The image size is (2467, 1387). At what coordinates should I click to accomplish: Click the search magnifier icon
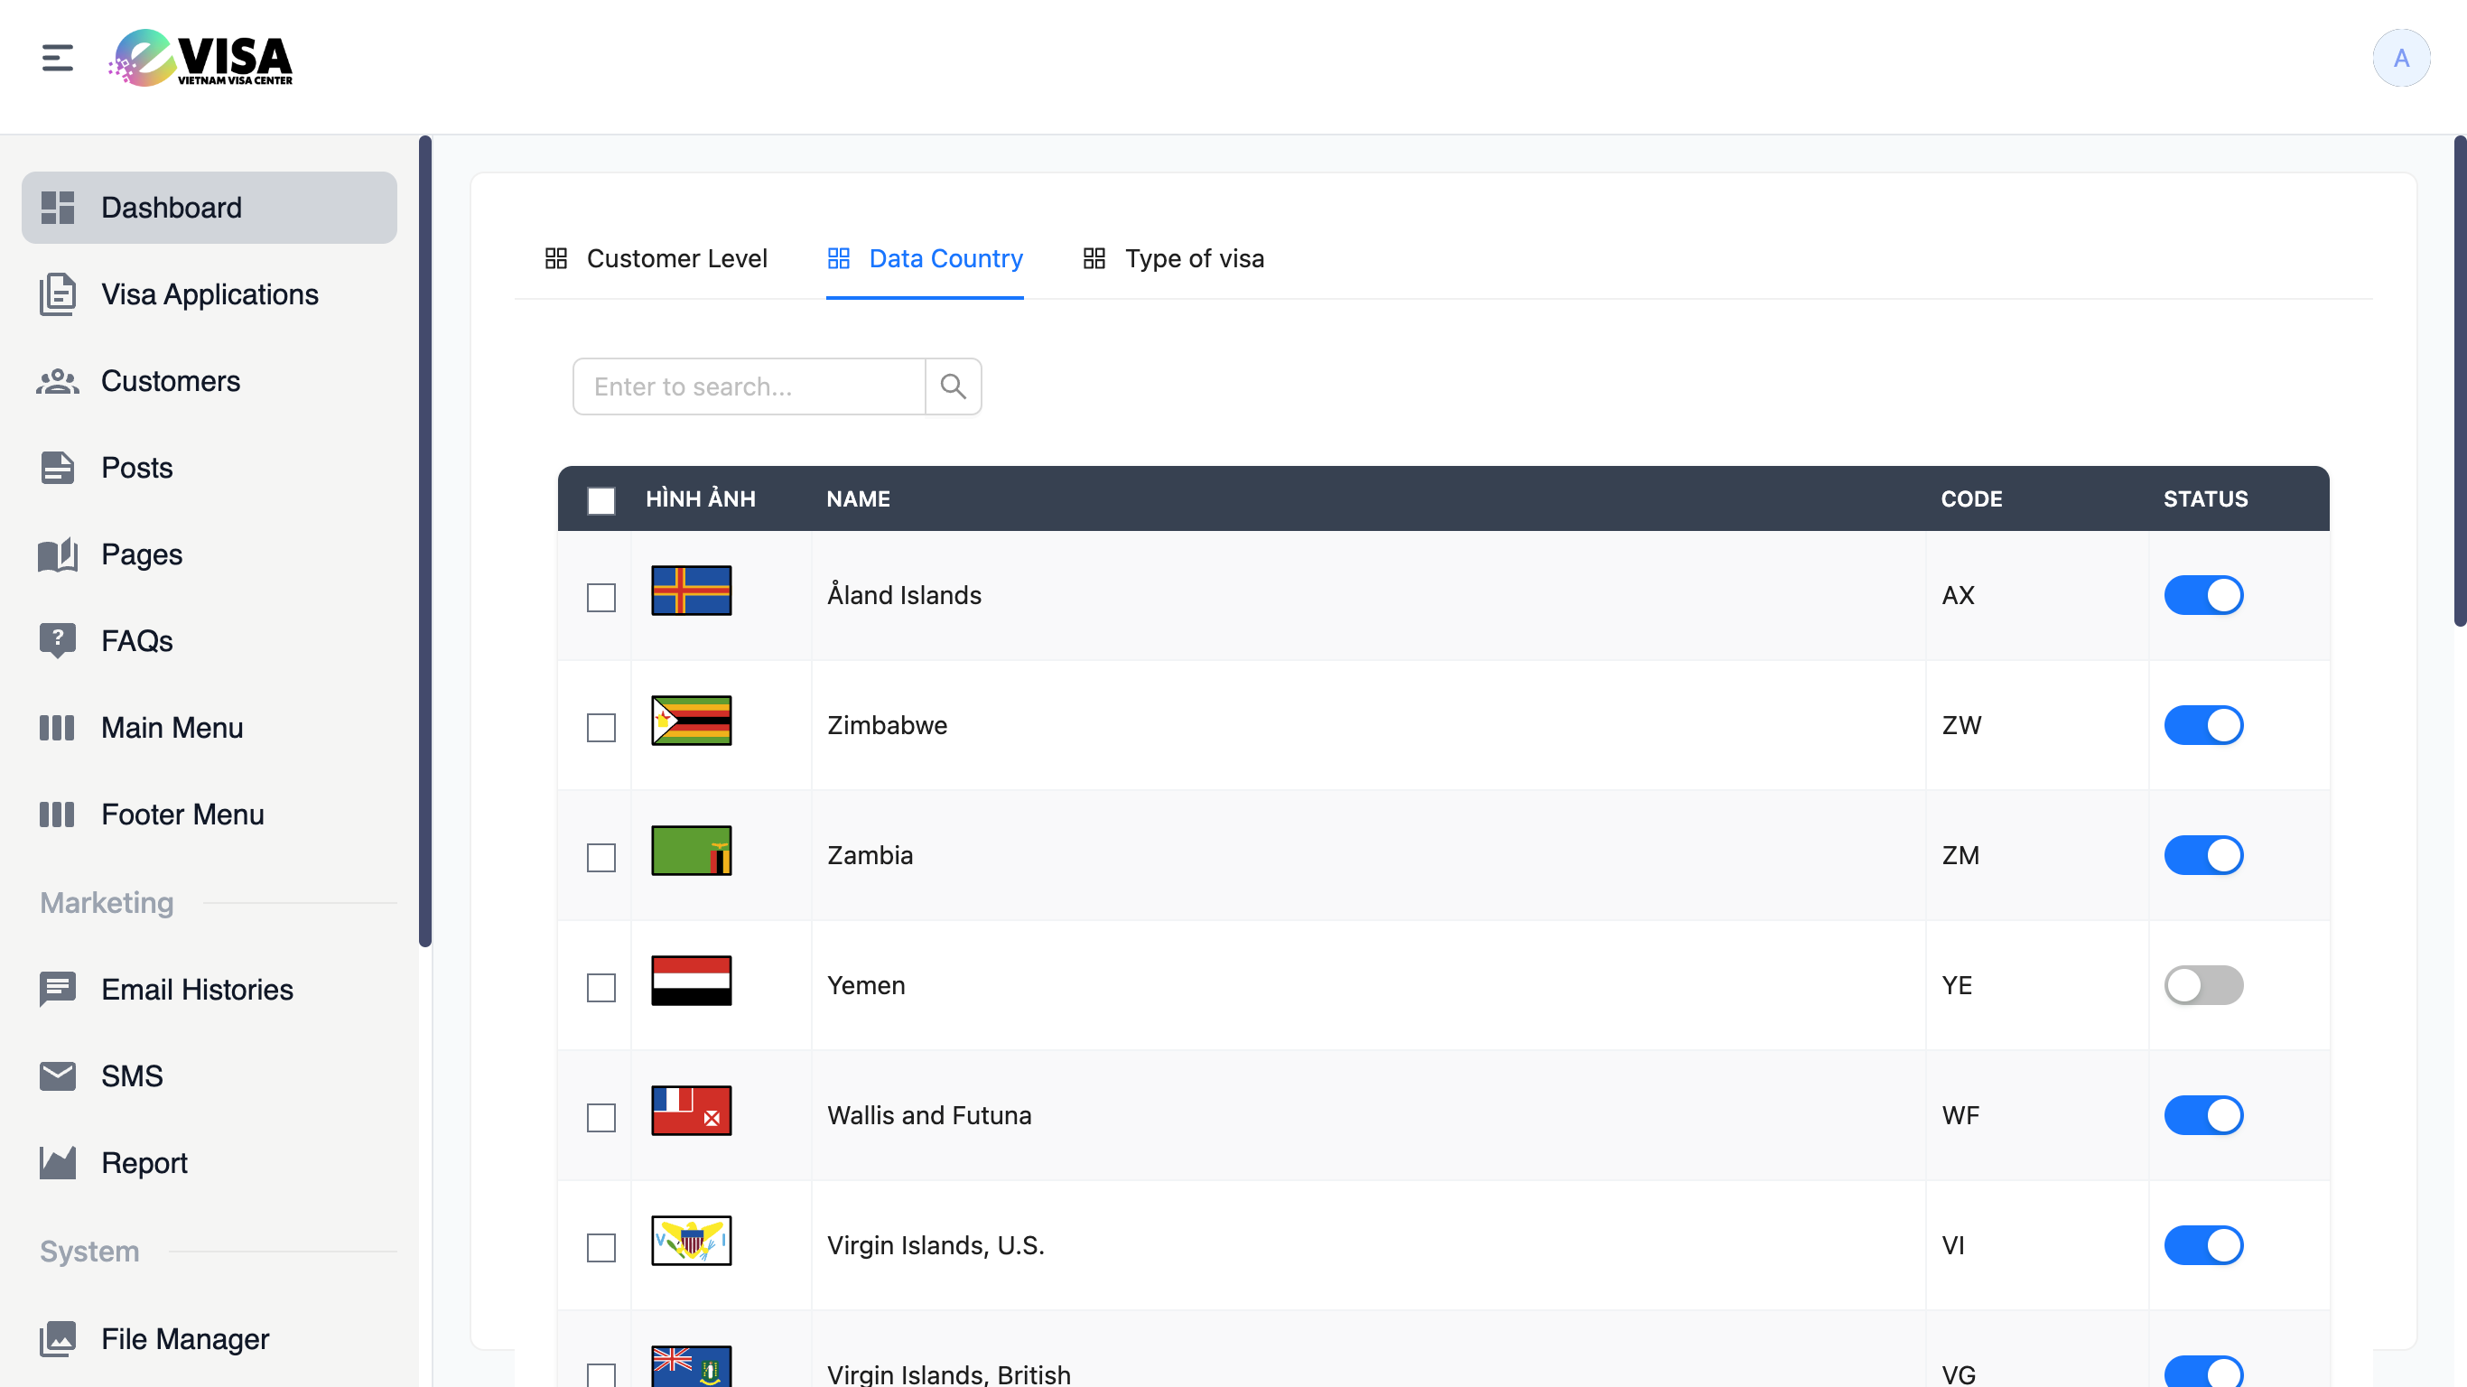(x=952, y=386)
